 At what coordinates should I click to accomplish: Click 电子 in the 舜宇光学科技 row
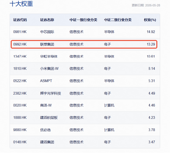[108, 93]
